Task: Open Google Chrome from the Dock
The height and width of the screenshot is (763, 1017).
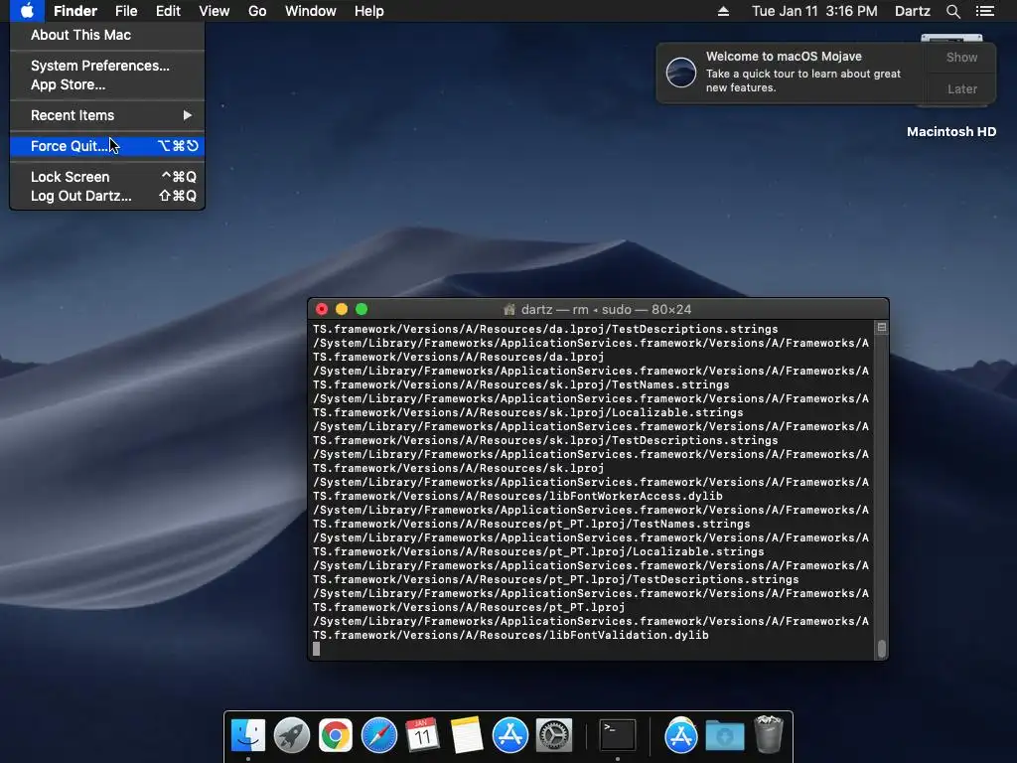Action: pyautogui.click(x=336, y=736)
